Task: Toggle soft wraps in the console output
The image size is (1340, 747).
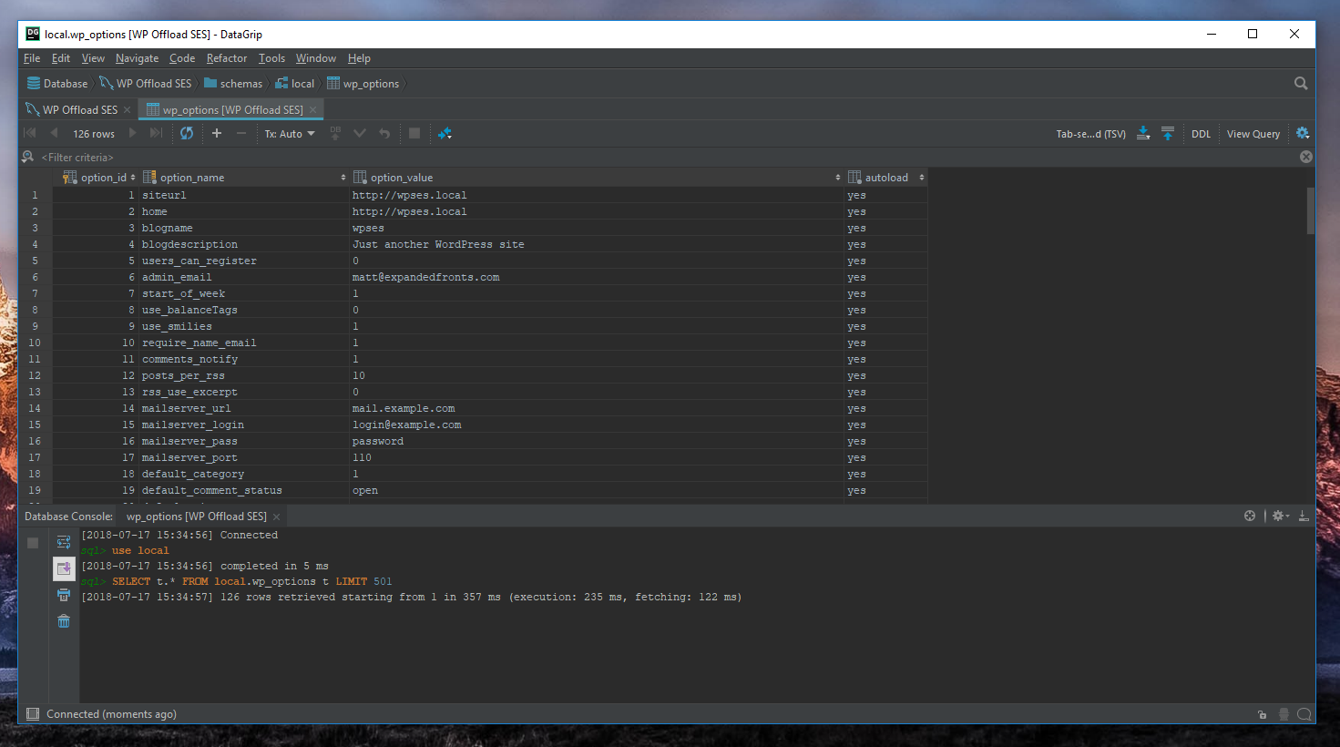Action: (x=64, y=542)
